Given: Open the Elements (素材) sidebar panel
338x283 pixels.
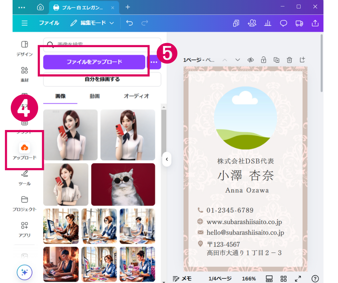Looking at the screenshot, I should tap(24, 74).
